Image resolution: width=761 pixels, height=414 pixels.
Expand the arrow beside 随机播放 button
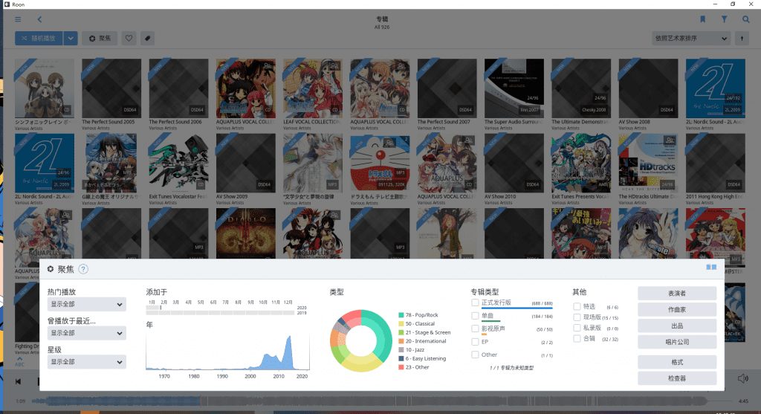71,38
